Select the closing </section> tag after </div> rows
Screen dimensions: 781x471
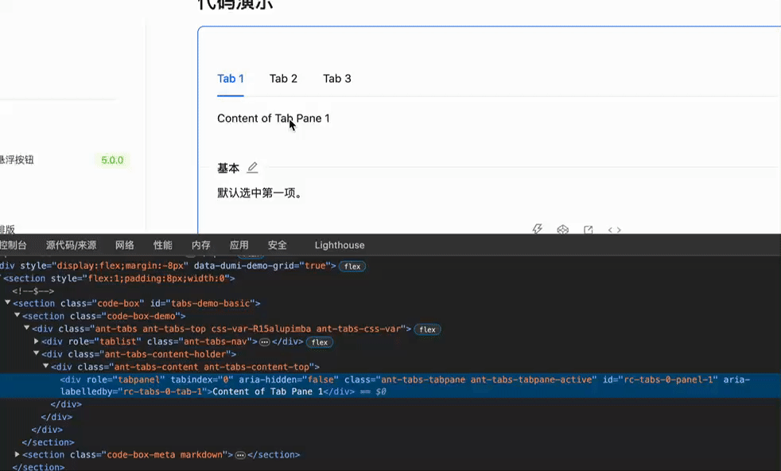[x=48, y=442]
